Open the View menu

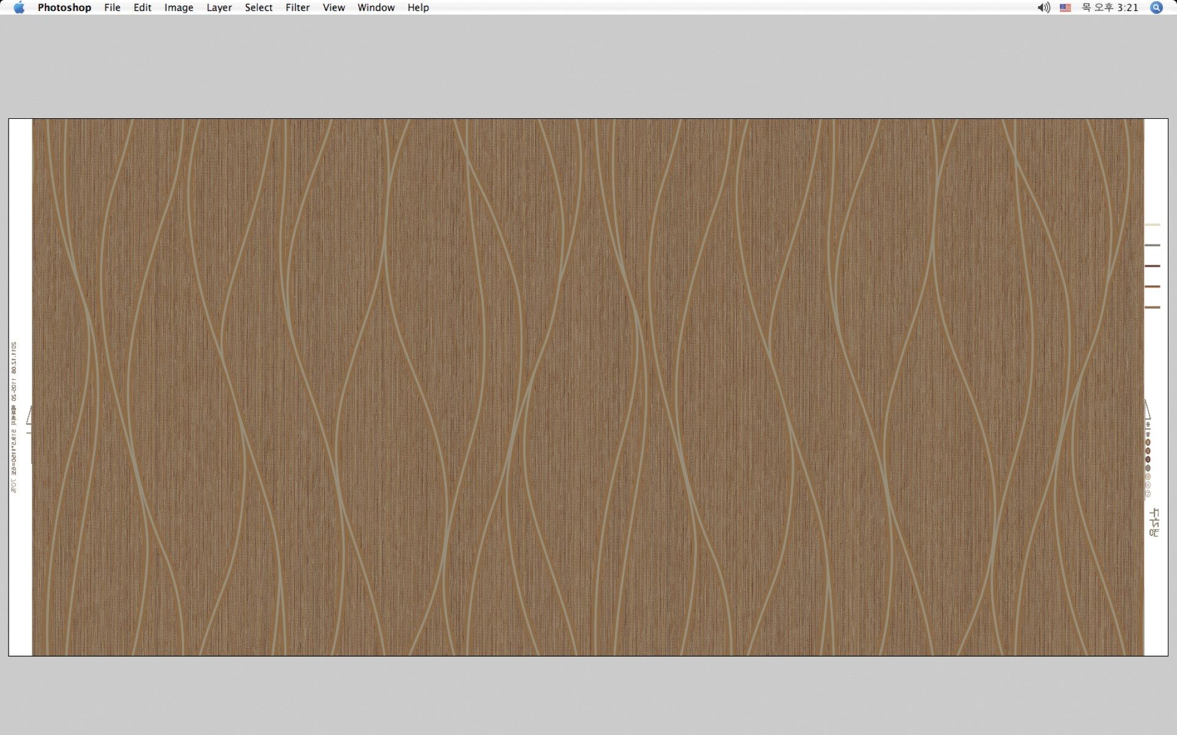[x=333, y=7]
